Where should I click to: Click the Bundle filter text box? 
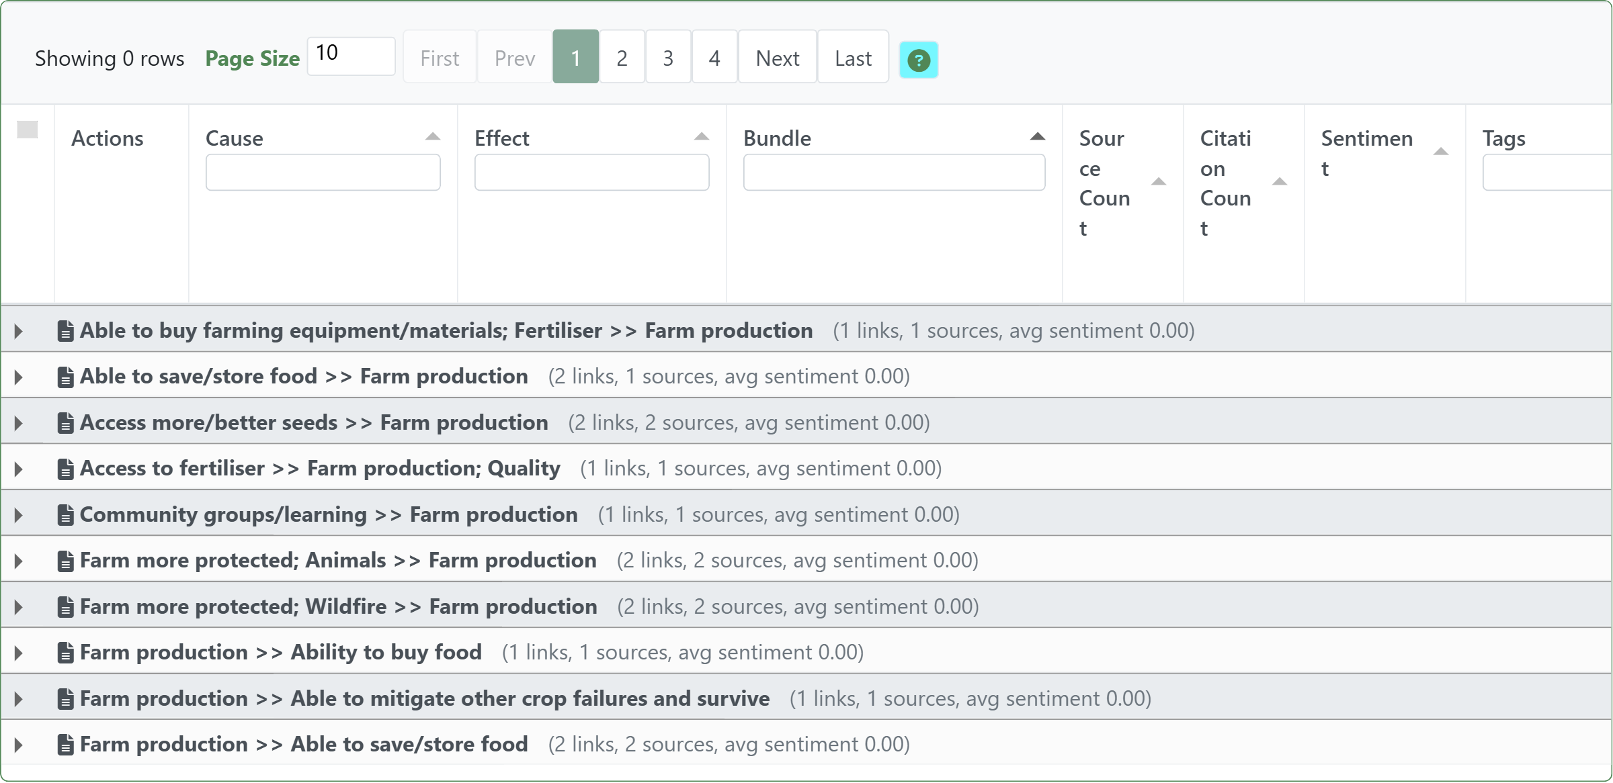pos(894,173)
